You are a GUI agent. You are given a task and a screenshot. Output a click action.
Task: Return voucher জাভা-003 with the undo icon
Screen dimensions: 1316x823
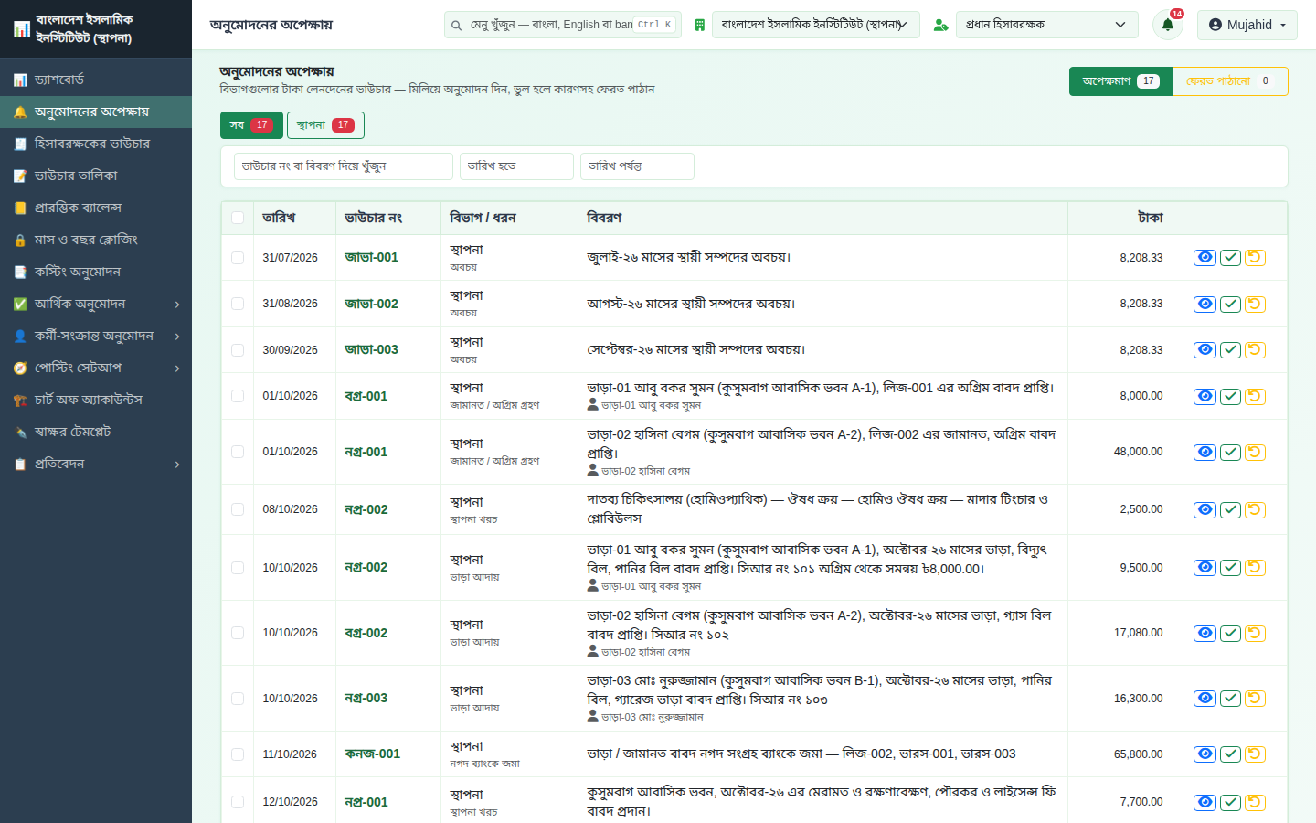point(1255,350)
